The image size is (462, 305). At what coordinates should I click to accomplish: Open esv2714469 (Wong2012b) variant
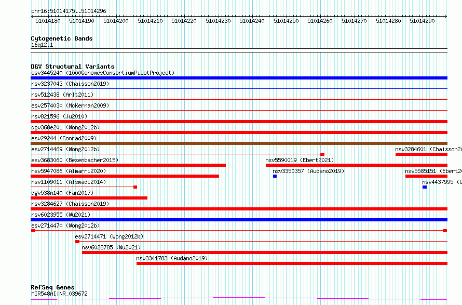pyautogui.click(x=65, y=149)
